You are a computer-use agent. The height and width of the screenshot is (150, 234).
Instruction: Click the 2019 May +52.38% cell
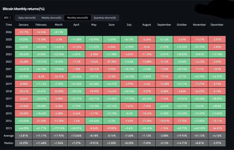point(94,84)
